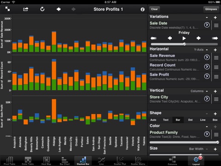Choose Bar in Shape options
Viewport: 221px width, 166px height.
(178, 120)
